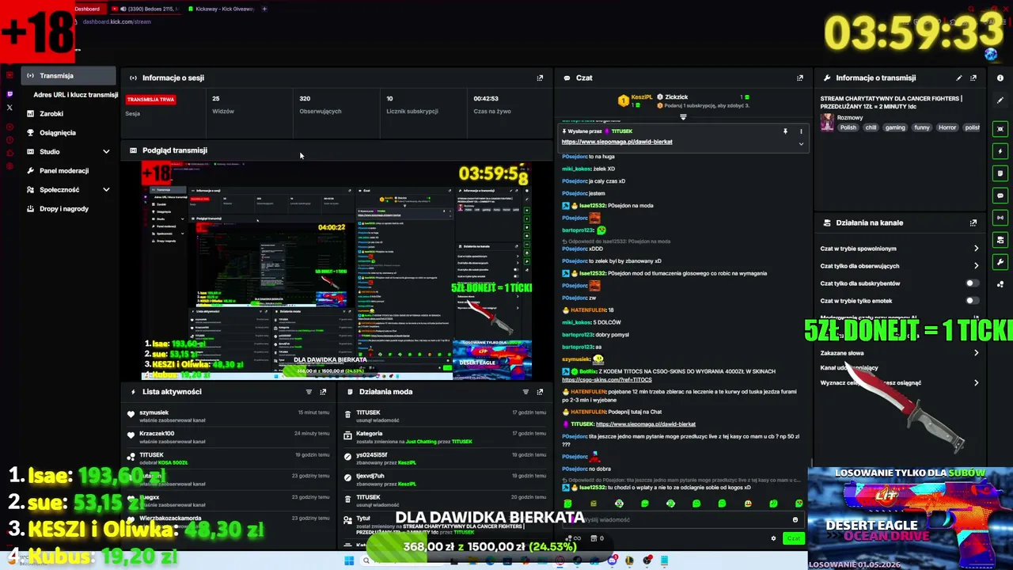Toggle activity lightning widget in right rail
The width and height of the screenshot is (1013, 570).
(x=1000, y=150)
